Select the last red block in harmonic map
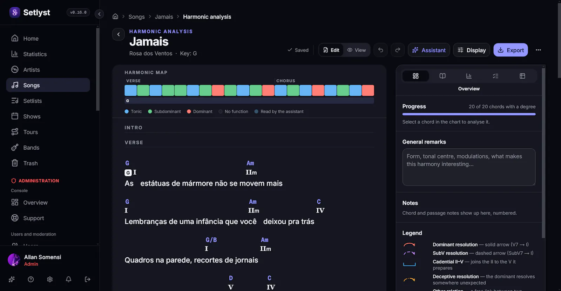Image resolution: width=561 pixels, height=291 pixels. tap(368, 90)
